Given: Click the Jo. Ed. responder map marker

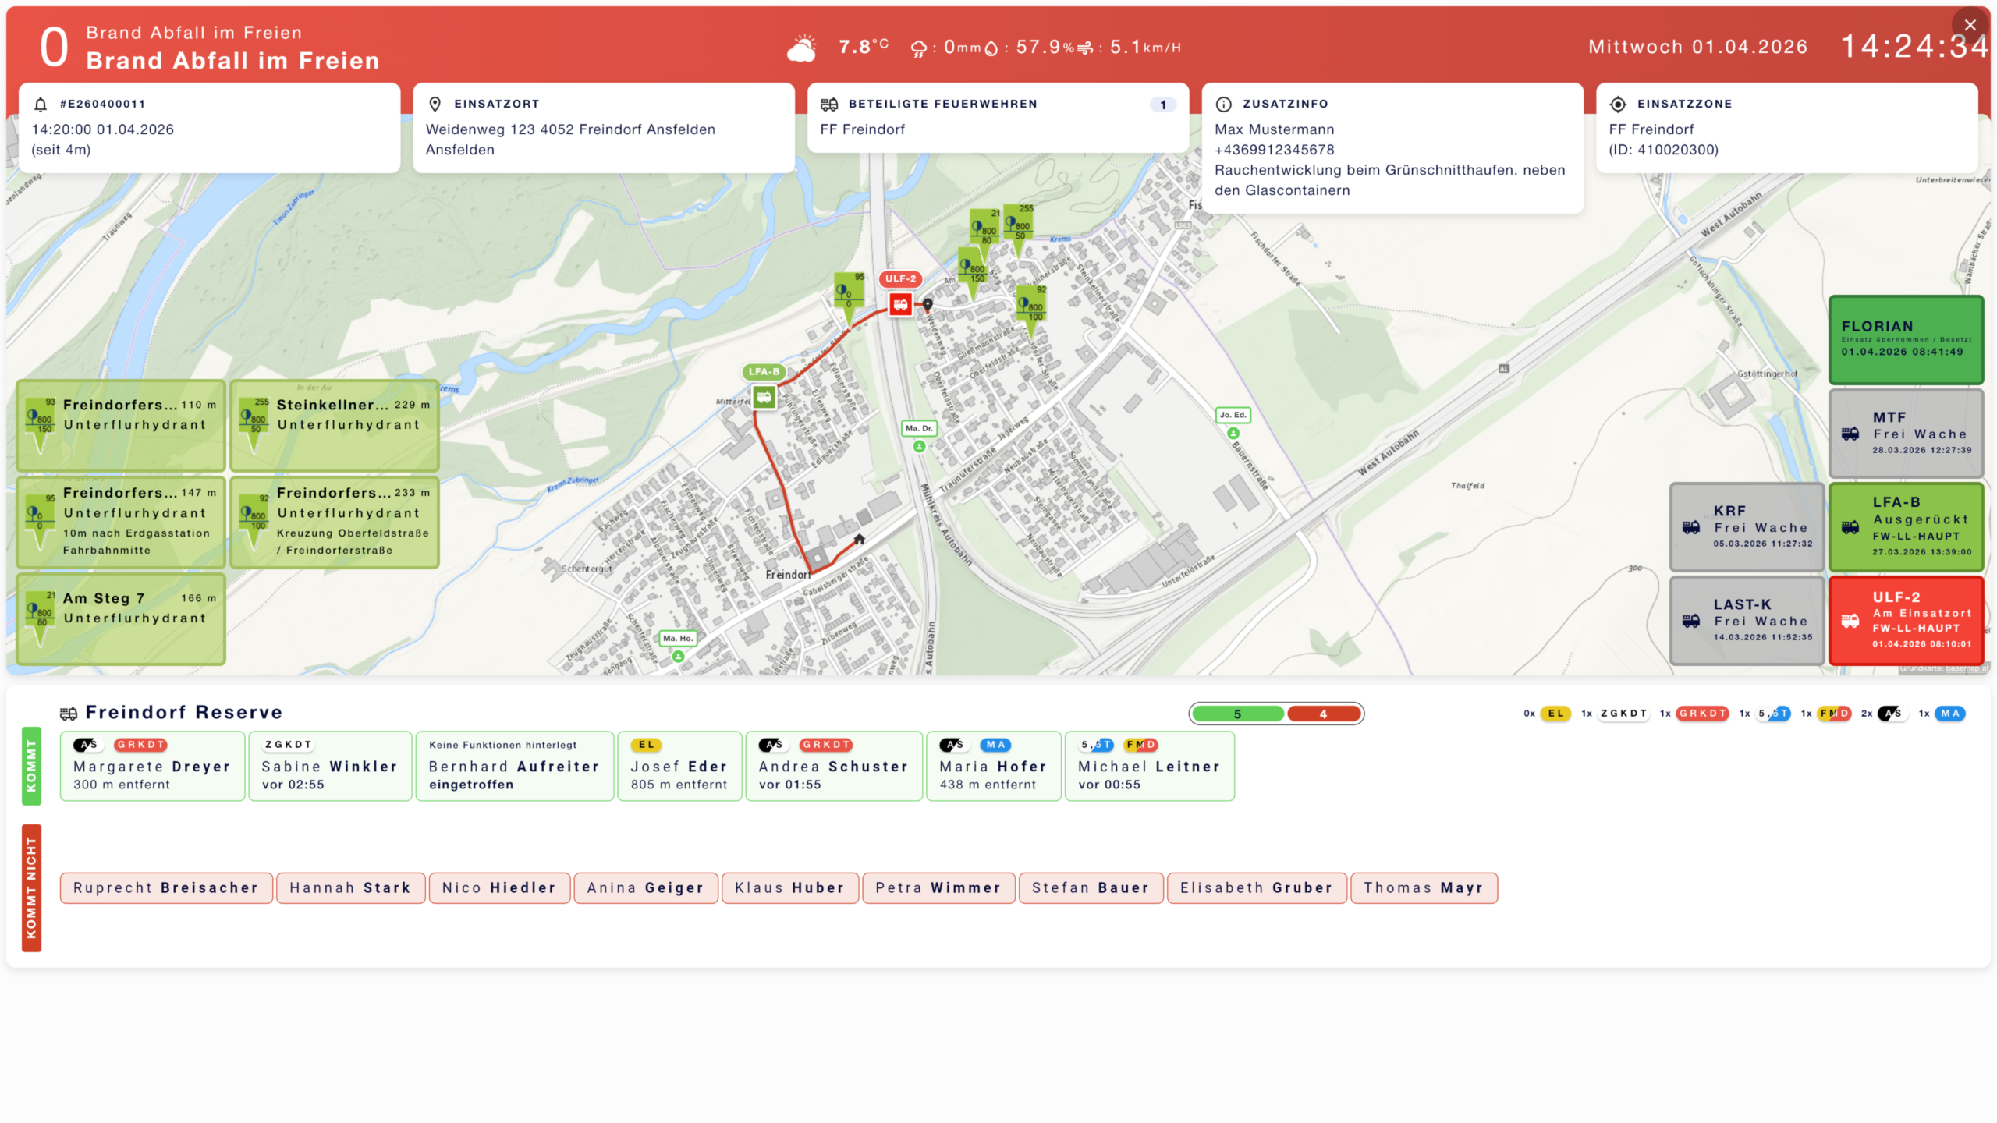Looking at the screenshot, I should tap(1233, 433).
